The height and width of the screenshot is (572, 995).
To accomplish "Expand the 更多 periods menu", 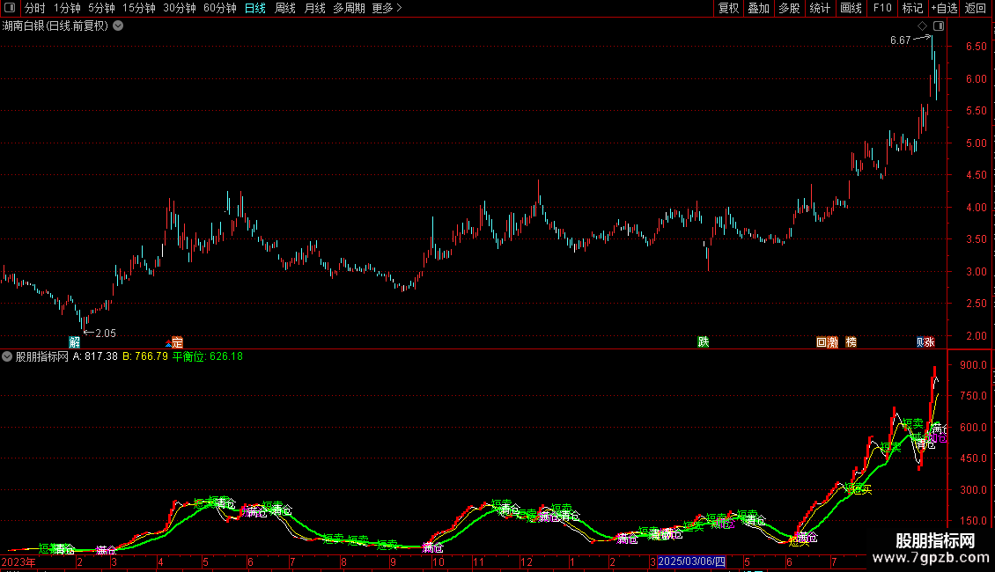I will (387, 8).
